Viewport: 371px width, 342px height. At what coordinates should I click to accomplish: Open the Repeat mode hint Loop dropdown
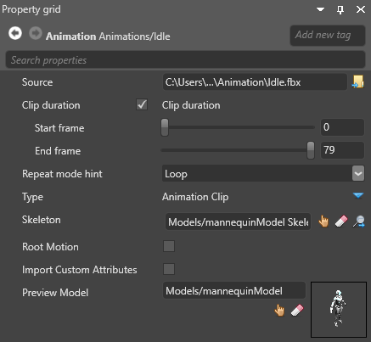263,173
